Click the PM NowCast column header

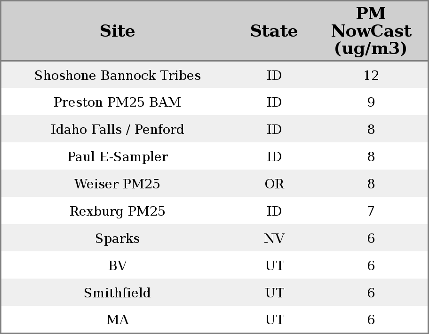pyautogui.click(x=371, y=31)
